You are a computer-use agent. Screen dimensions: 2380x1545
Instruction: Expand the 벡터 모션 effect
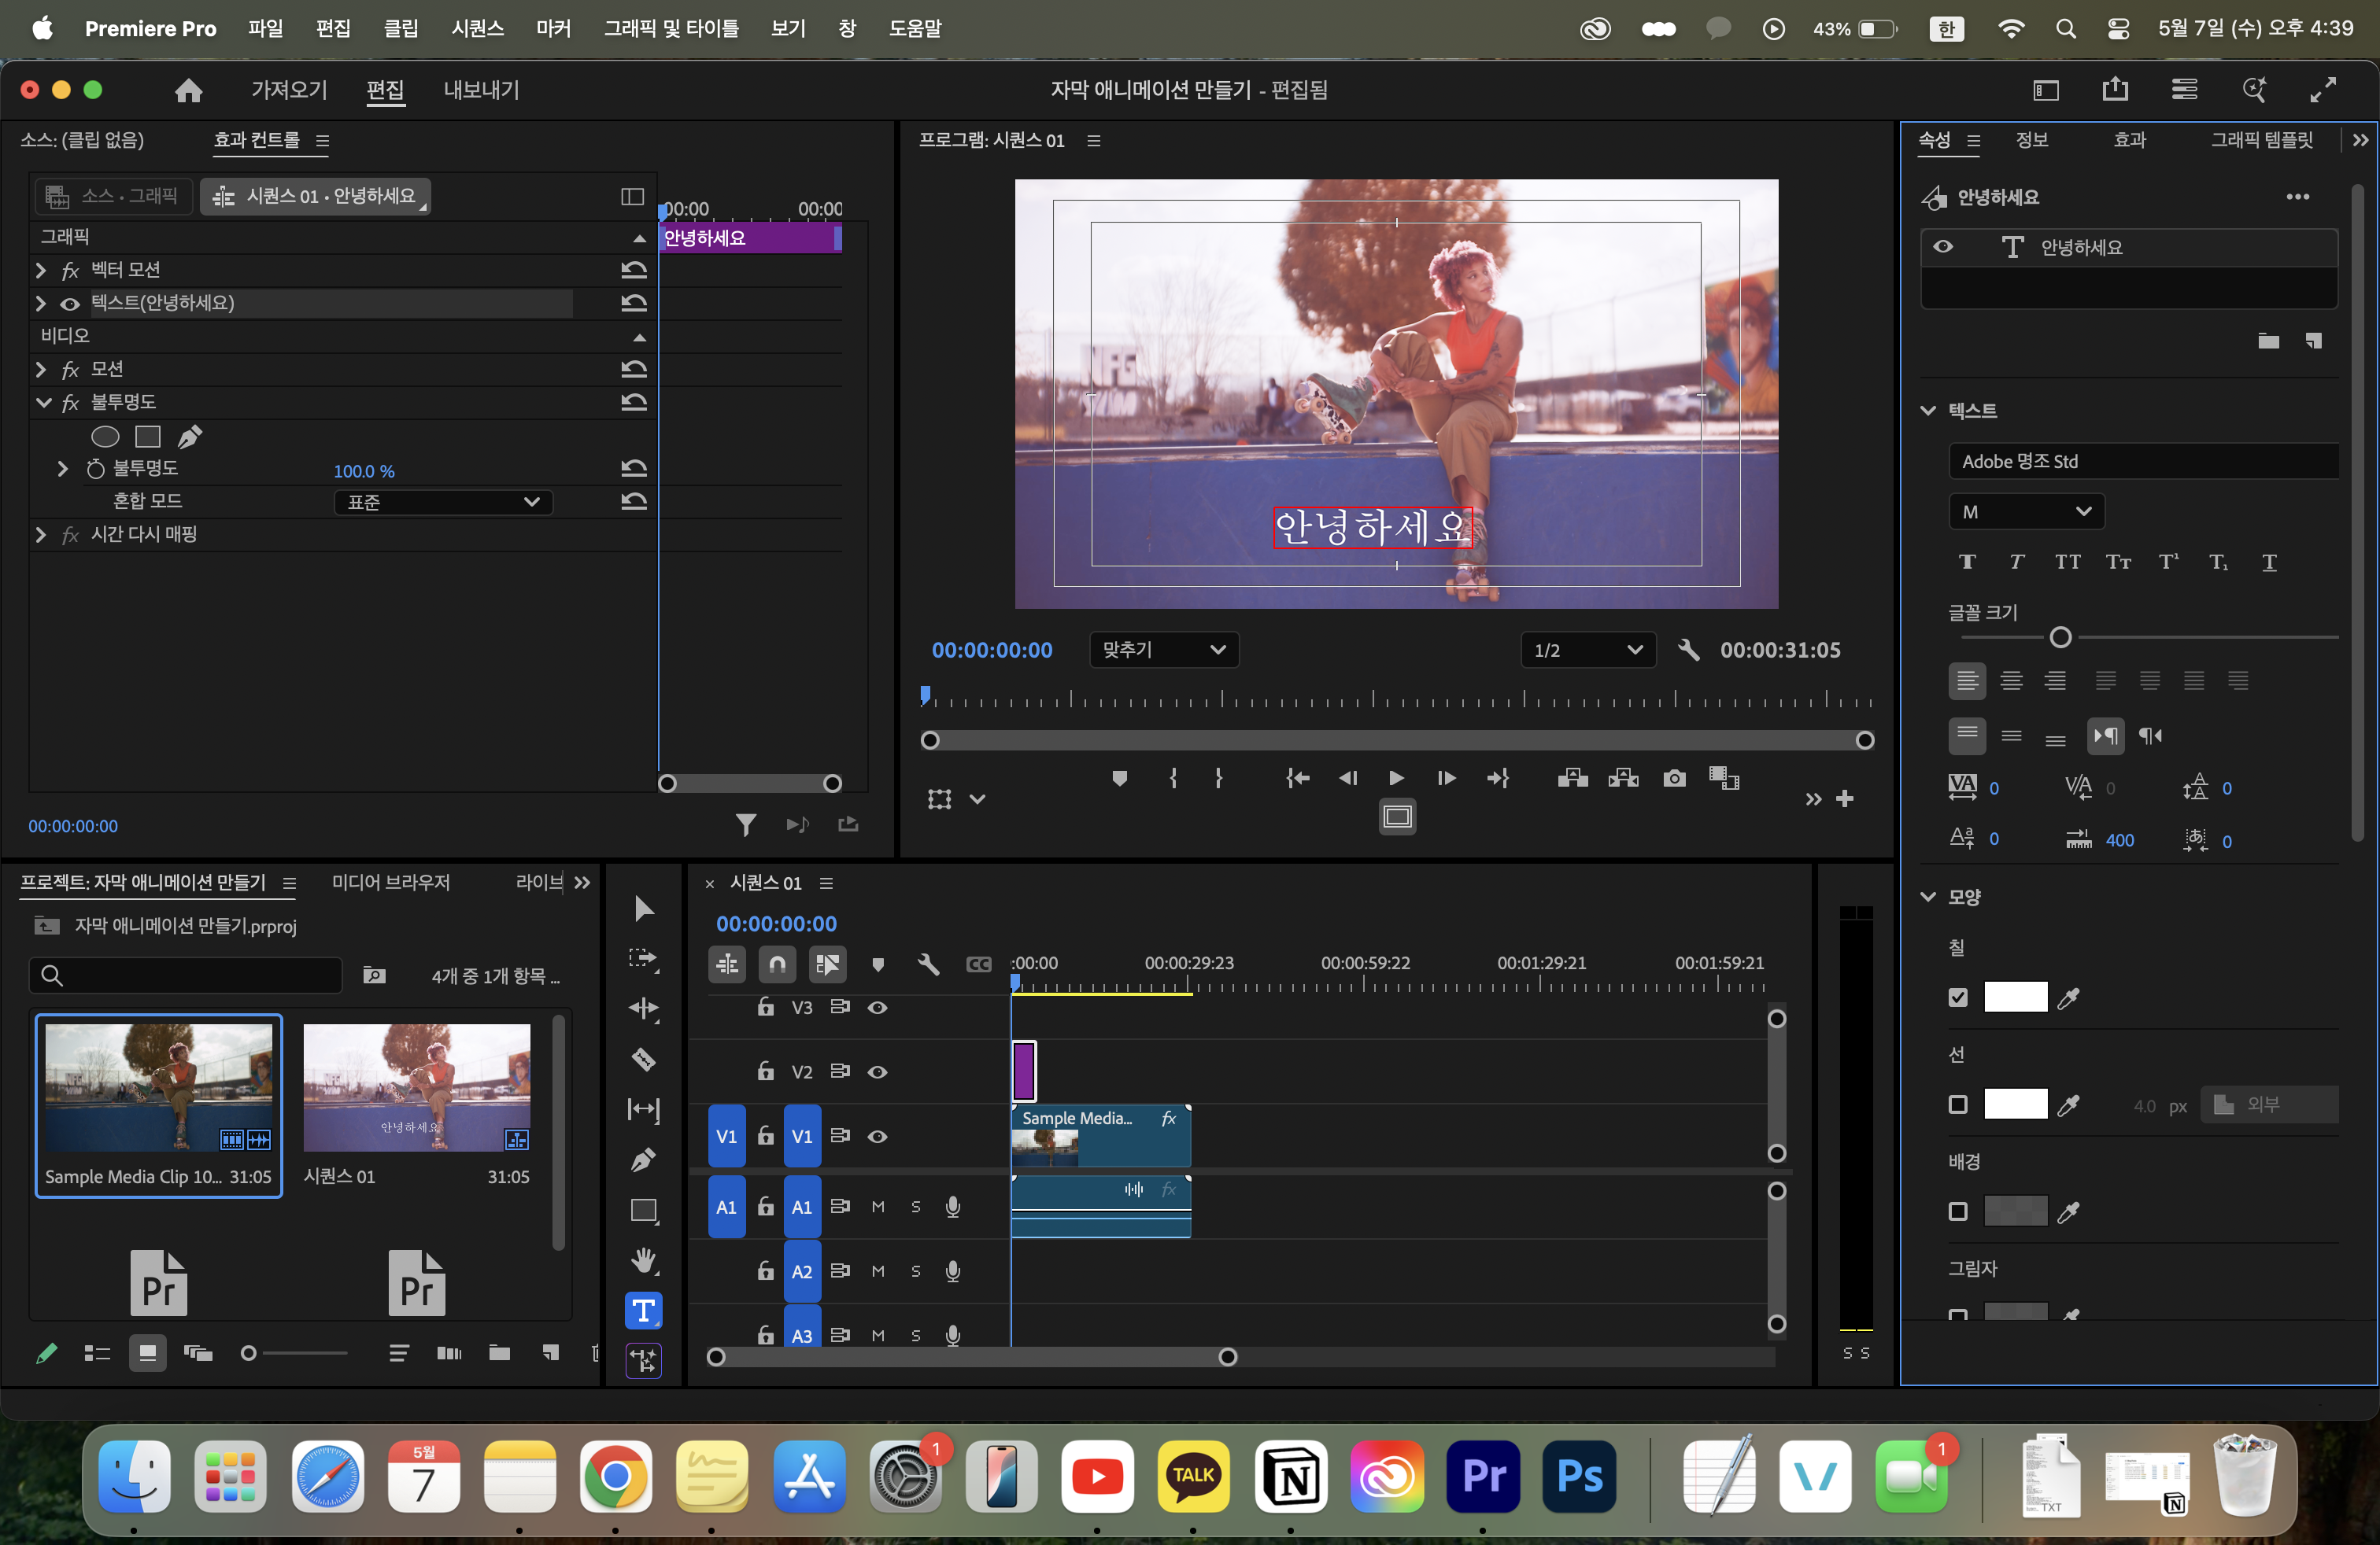pos(41,270)
